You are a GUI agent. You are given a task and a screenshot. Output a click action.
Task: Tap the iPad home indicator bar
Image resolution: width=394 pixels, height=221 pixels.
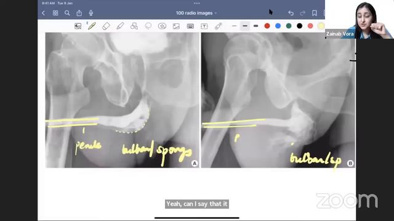[197, 218]
